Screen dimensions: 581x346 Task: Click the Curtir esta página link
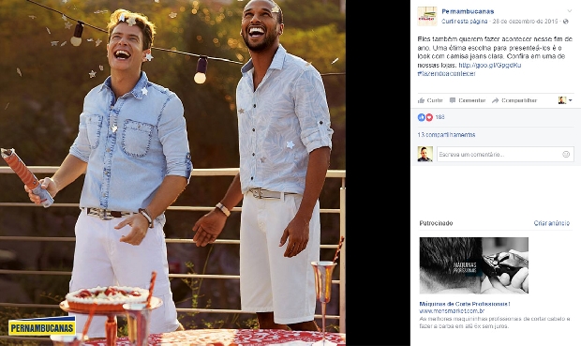coord(464,22)
